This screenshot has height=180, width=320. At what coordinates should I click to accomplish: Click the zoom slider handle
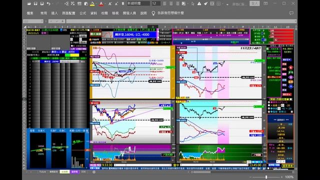click(266, 177)
